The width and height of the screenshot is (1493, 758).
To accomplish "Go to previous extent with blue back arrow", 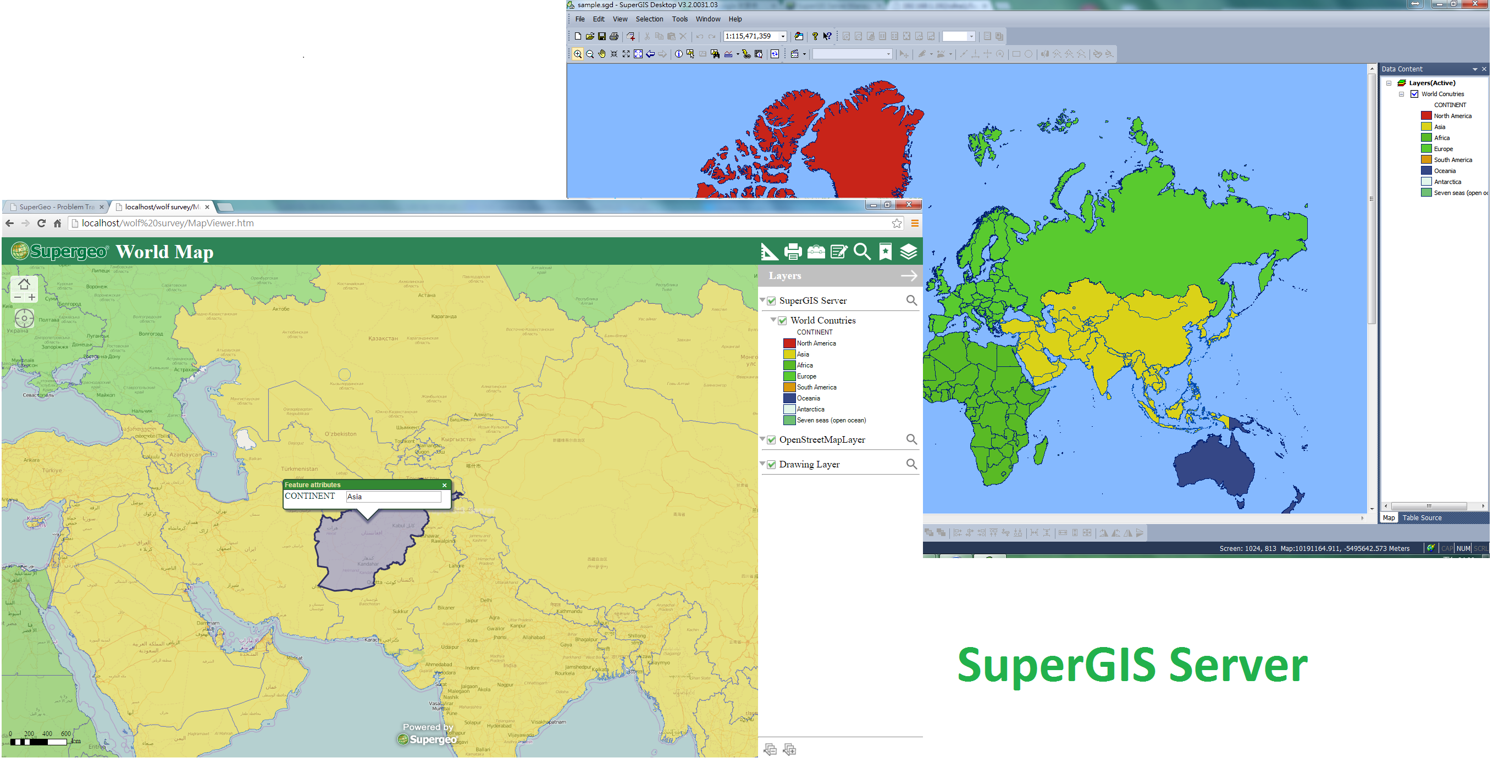I will click(650, 54).
